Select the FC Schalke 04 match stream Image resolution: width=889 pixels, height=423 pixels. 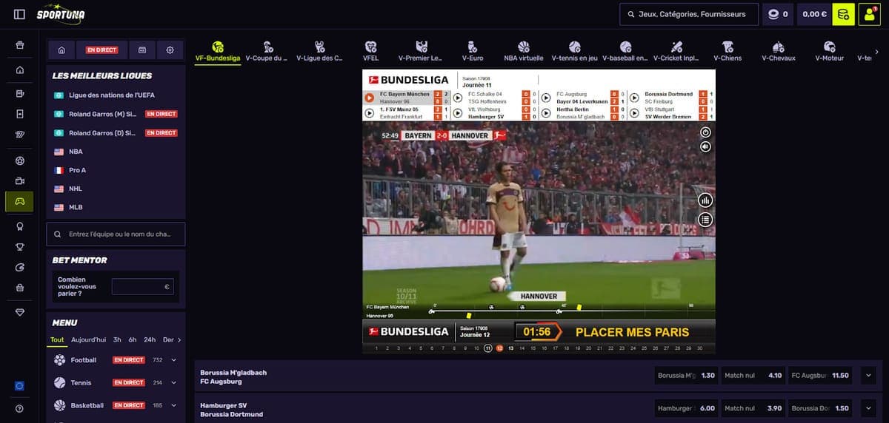[x=495, y=98]
